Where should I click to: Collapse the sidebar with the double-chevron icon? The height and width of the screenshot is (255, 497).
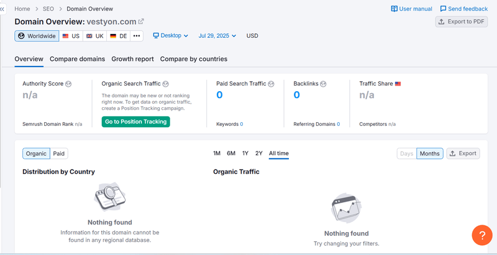point(2,9)
